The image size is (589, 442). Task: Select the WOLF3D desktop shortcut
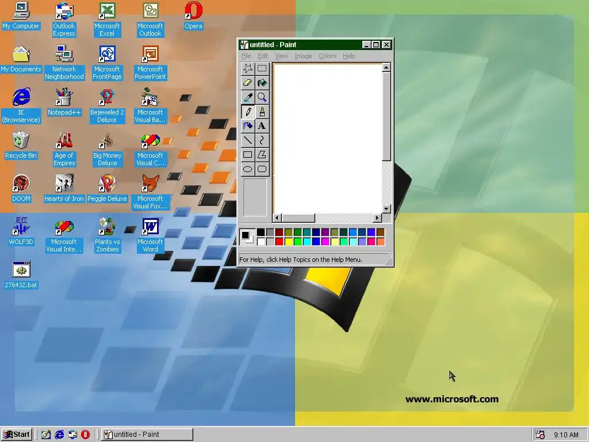21,231
